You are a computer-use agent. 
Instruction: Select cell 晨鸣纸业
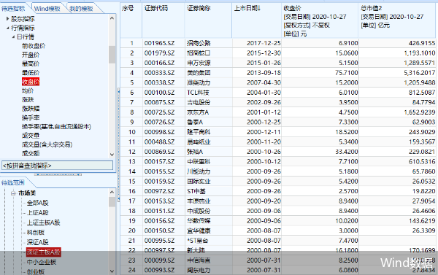click(208, 142)
